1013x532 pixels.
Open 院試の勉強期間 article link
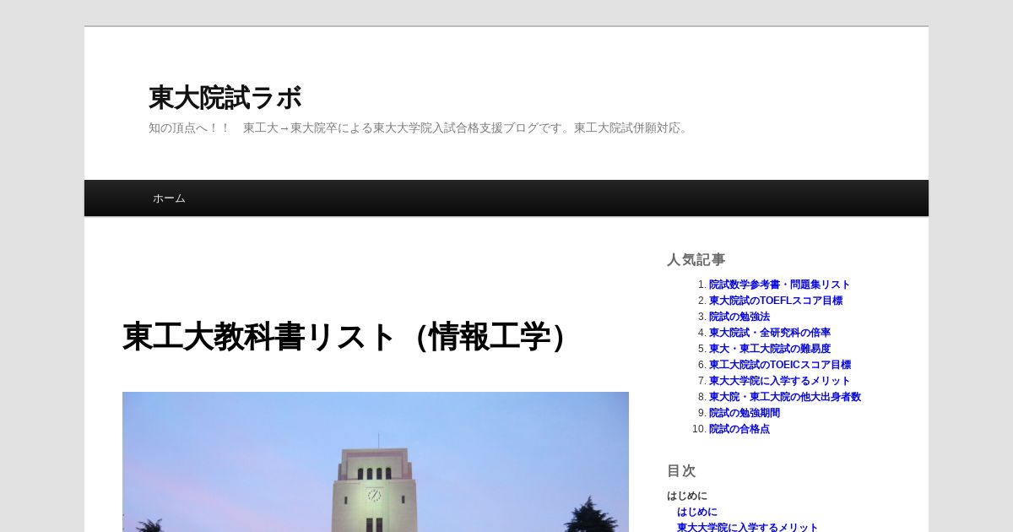point(744,413)
